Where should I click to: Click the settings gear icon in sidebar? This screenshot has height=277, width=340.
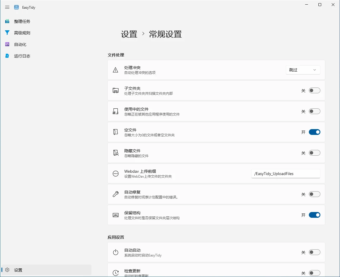(7, 270)
